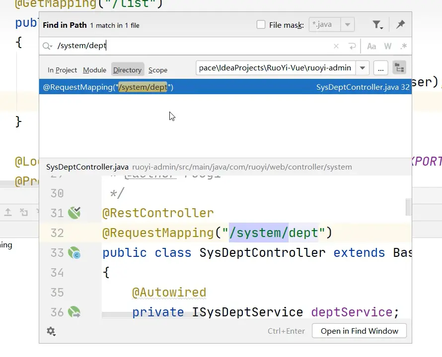Pin the Find in Path window
Image resolution: width=442 pixels, height=357 pixels.
click(x=400, y=25)
